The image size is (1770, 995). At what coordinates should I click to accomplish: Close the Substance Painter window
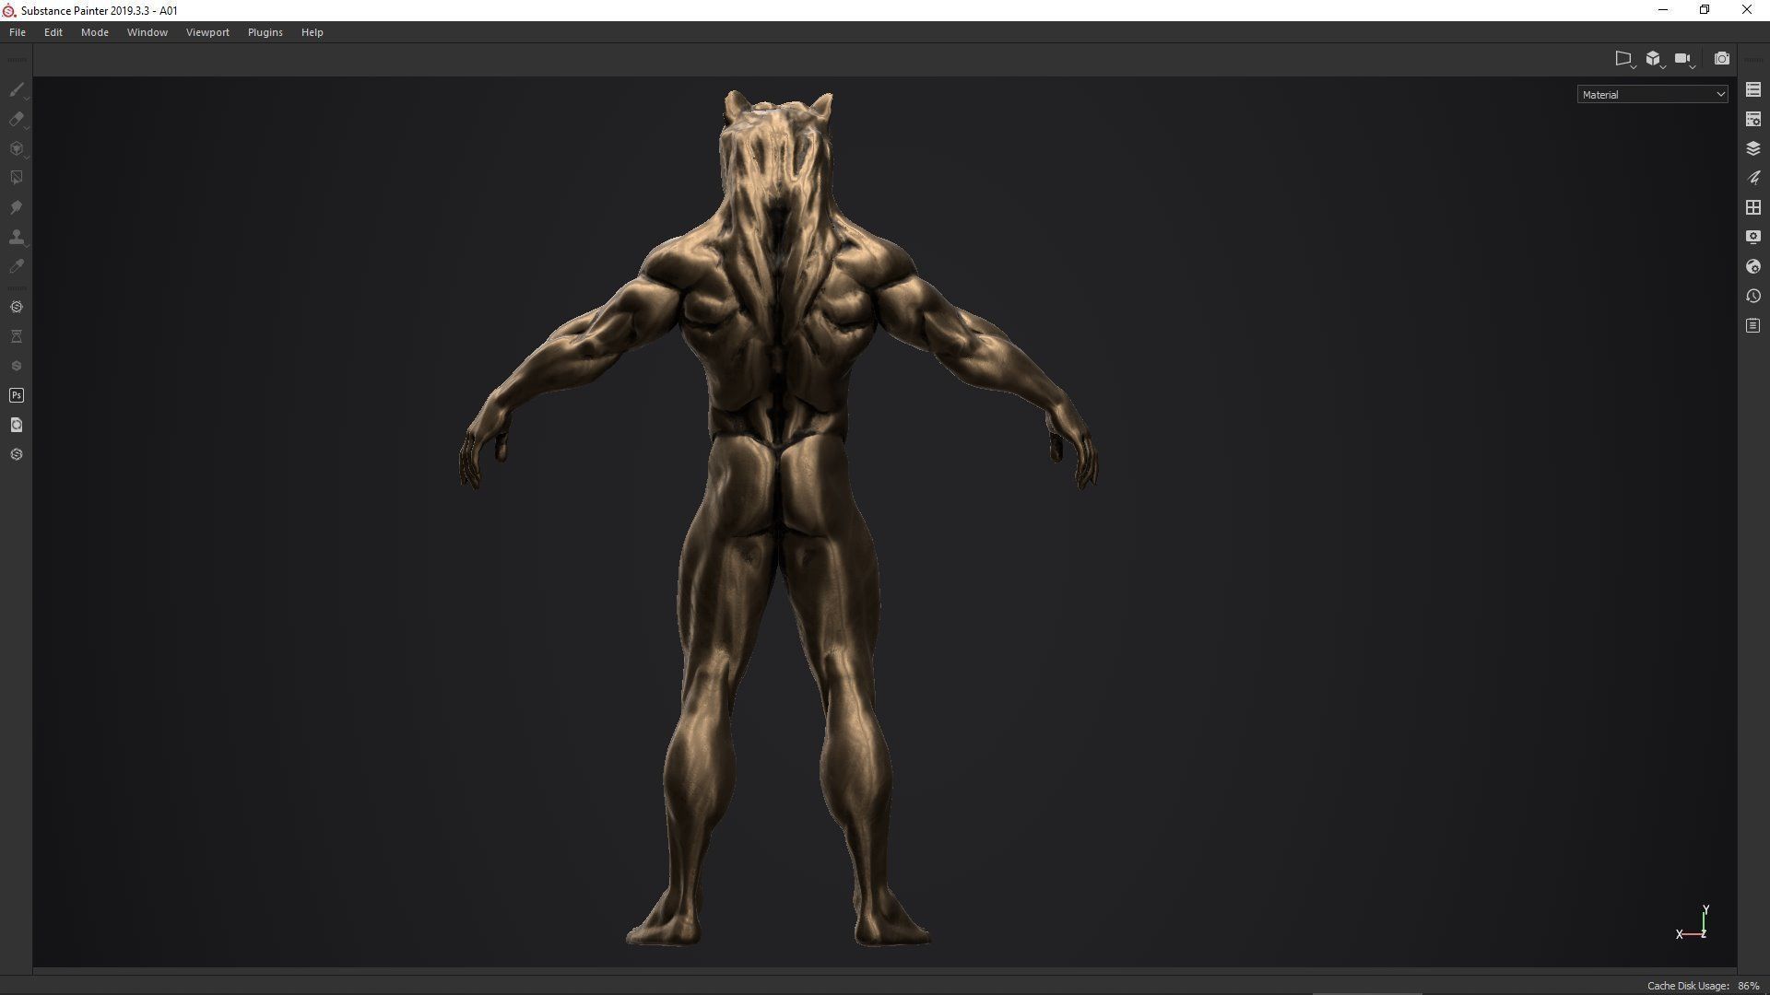click(x=1746, y=10)
